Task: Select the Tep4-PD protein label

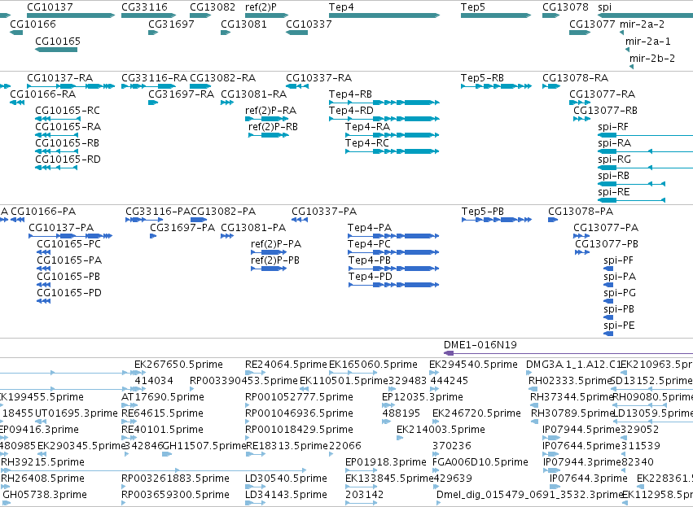Action: [x=370, y=277]
